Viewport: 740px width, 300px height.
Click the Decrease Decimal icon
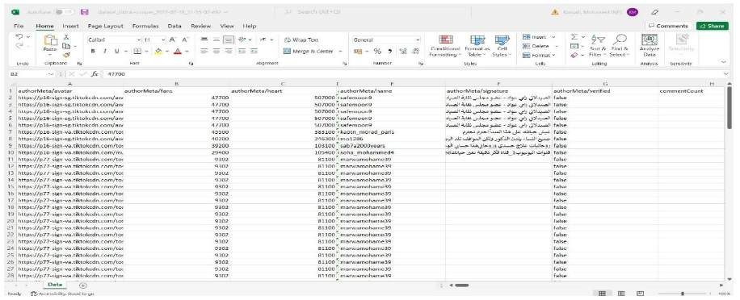pos(414,52)
